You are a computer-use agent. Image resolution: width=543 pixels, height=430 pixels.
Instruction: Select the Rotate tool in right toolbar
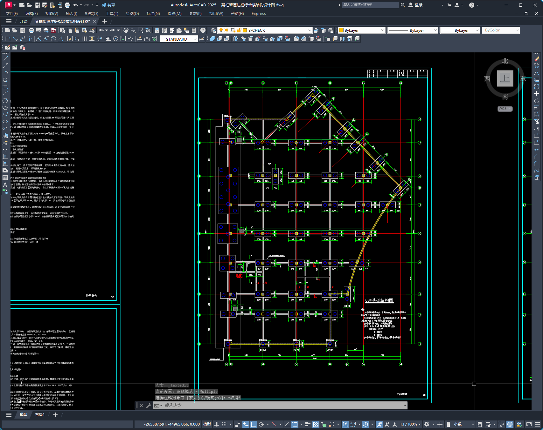[537, 101]
